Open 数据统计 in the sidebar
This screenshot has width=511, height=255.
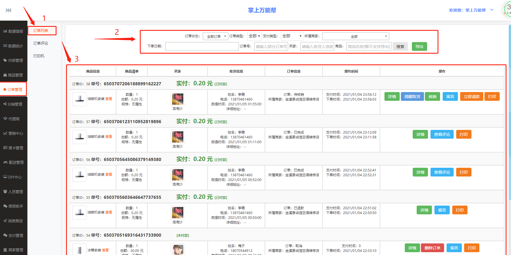coord(13,46)
